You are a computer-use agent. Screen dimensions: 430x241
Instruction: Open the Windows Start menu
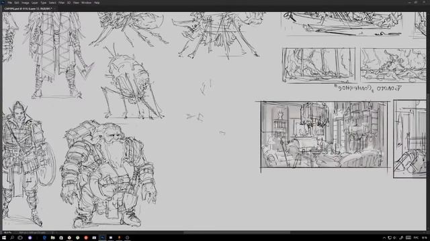(4, 238)
